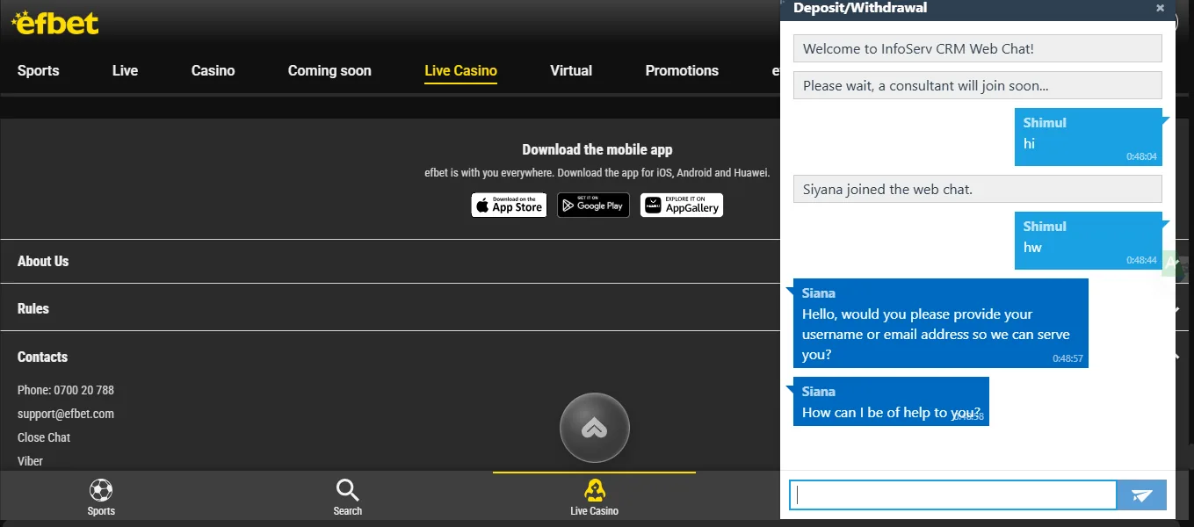
Task: Open the Casino section
Action: click(213, 70)
